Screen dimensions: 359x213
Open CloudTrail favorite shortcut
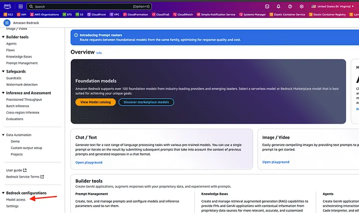pos(161,14)
